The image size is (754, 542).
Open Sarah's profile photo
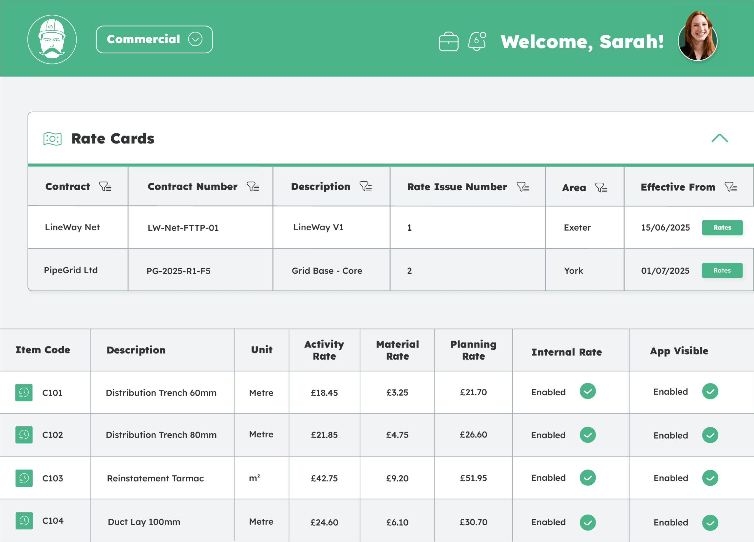[697, 36]
